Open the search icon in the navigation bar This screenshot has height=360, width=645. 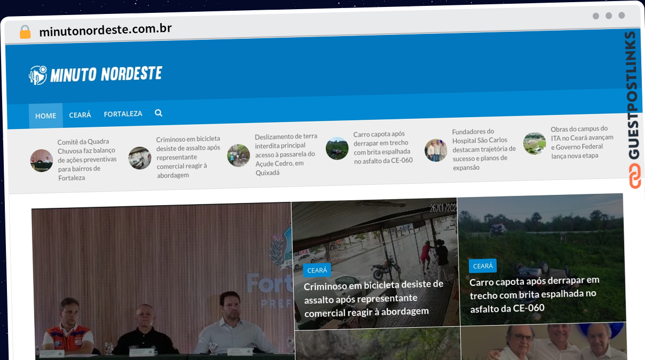159,113
